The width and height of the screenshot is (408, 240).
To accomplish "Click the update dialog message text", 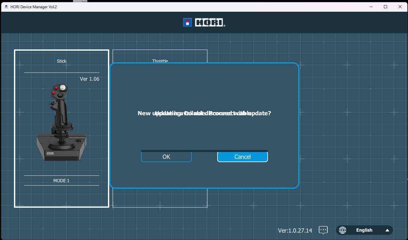I will tap(204, 113).
